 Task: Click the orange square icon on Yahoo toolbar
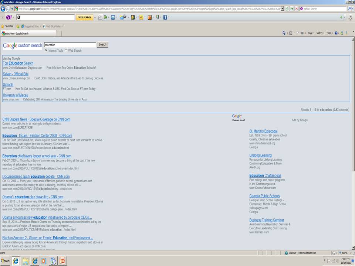pyautogui.click(x=149, y=17)
